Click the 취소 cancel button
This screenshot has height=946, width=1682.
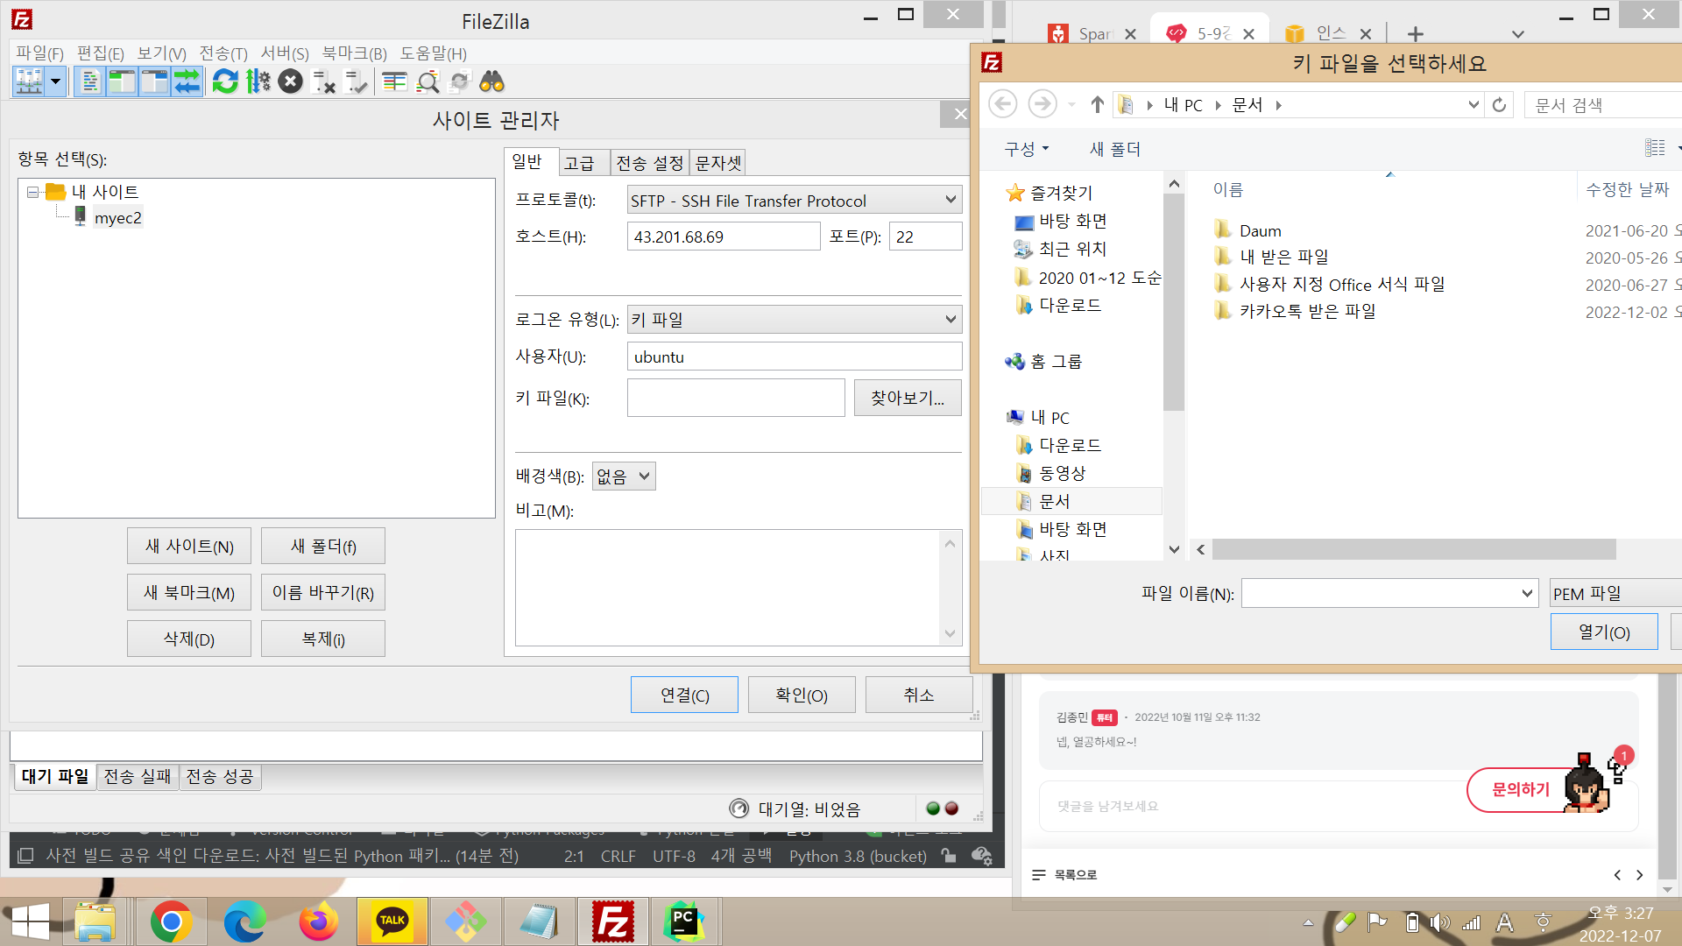(919, 695)
